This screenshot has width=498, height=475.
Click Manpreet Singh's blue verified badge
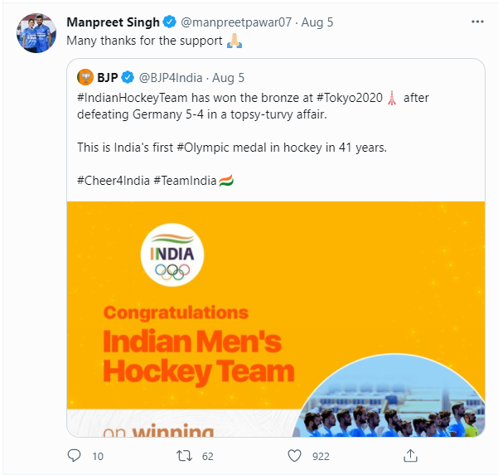click(x=168, y=22)
